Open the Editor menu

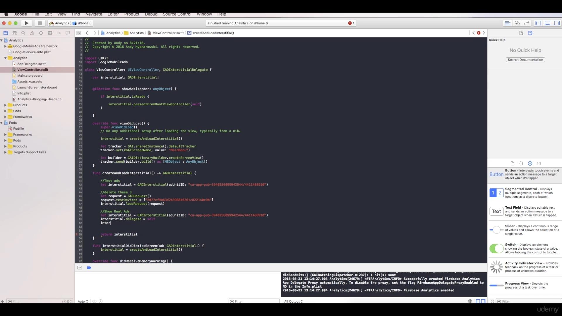[113, 14]
